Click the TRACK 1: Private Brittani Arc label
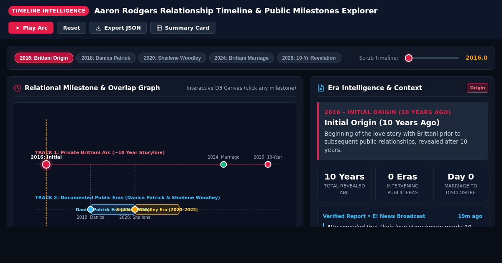Viewport: 502px width, 263px height. click(100, 153)
